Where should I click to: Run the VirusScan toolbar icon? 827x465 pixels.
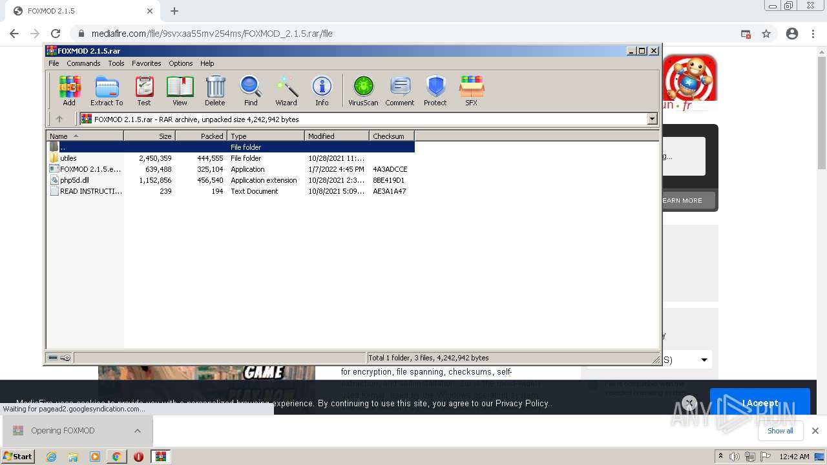click(x=363, y=90)
